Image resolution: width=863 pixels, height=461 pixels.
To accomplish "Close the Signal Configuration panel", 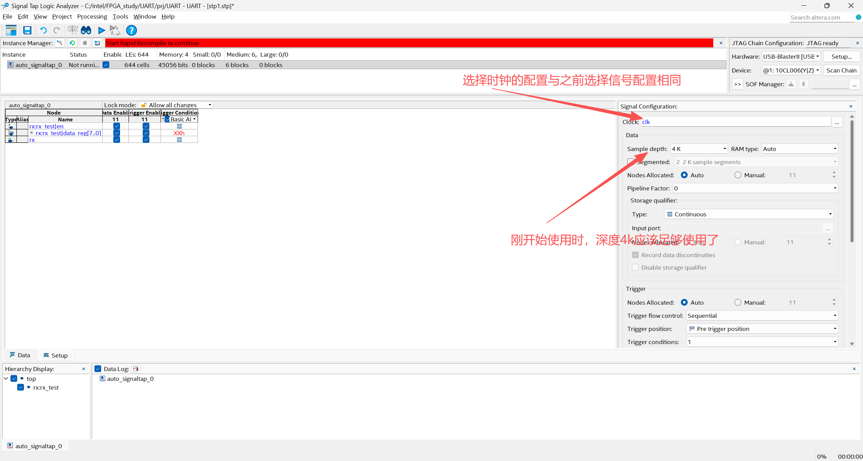I will click(x=851, y=106).
